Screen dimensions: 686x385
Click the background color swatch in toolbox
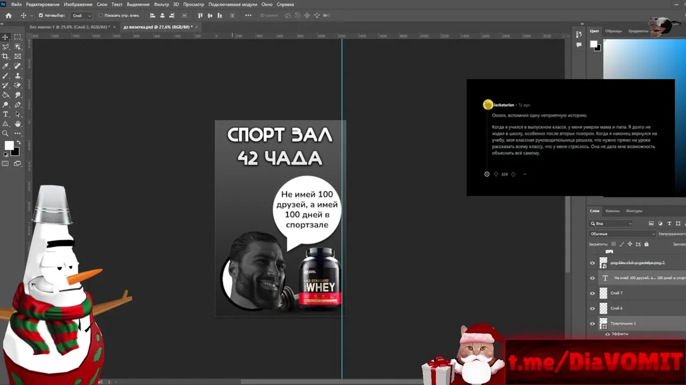tap(16, 152)
